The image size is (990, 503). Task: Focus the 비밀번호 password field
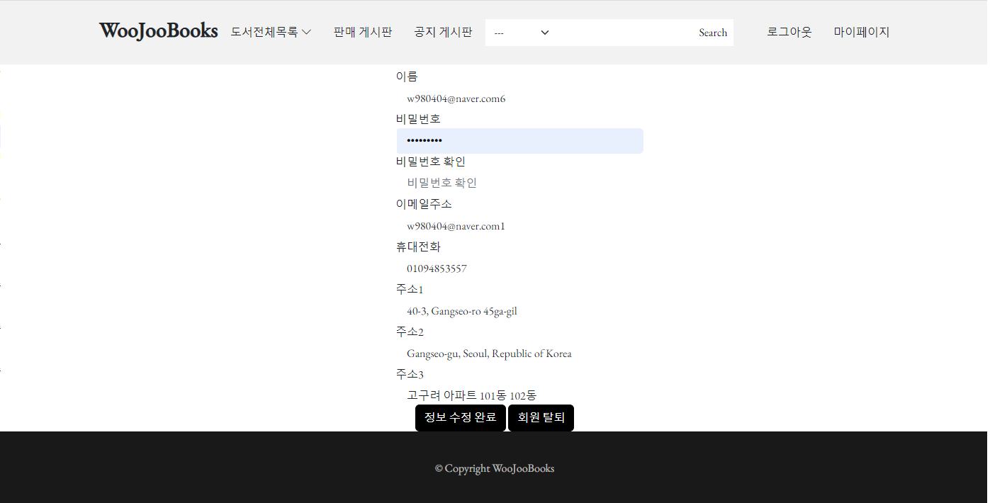[520, 141]
